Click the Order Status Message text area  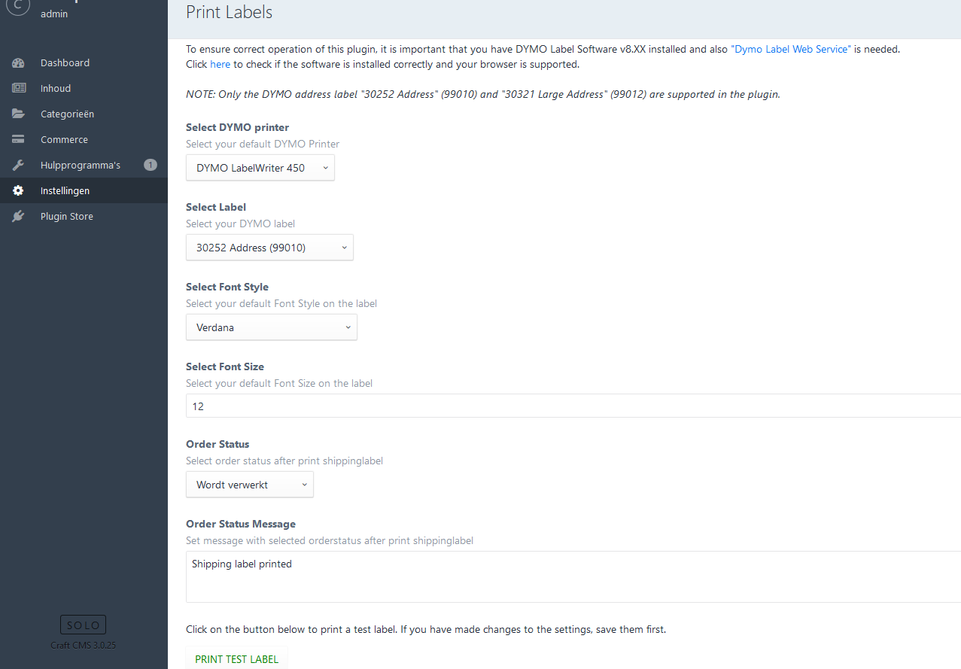[x=572, y=576]
